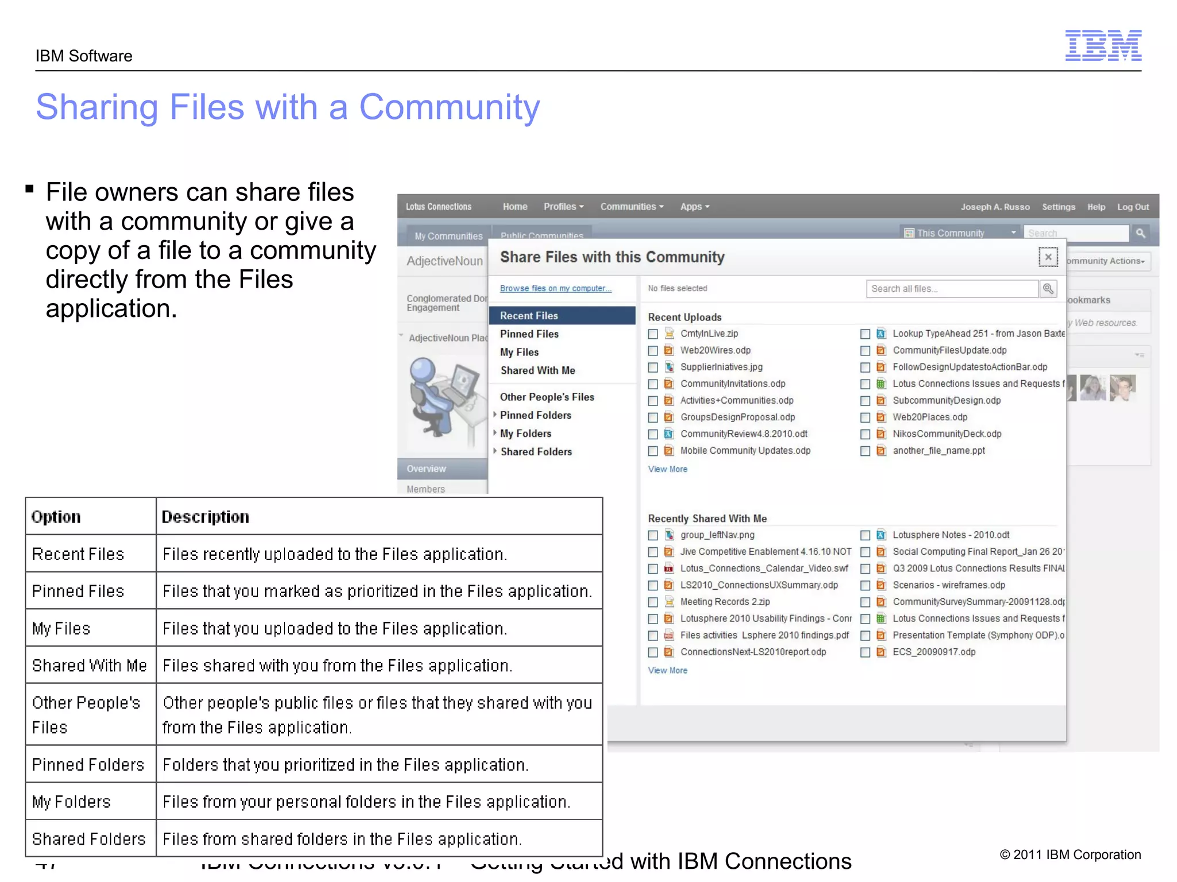Open the Overview item in the community nav

(x=443, y=469)
